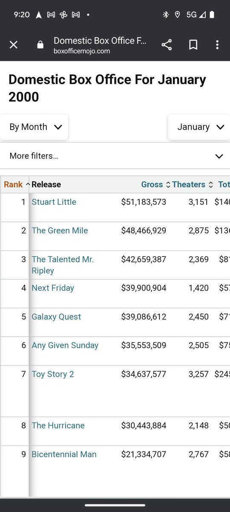Viewport: 230px width, 512px height.
Task: Open the January month dropdown
Action: 199,127
